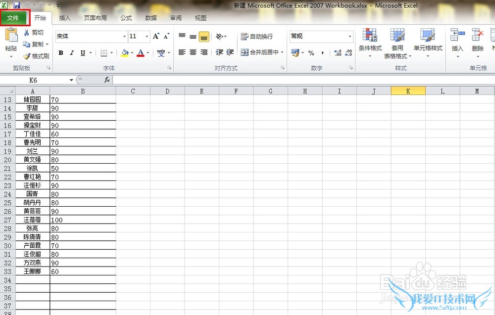Apply percent style format
495x315 pixels.
click(311, 53)
